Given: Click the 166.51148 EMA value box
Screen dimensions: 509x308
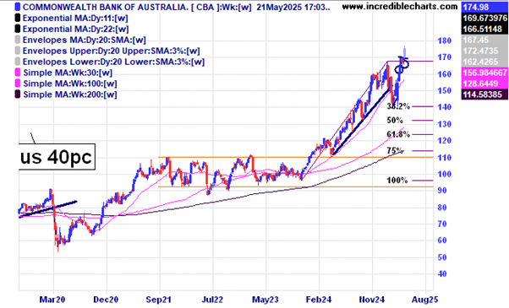Looking at the screenshot, I should click(x=484, y=29).
